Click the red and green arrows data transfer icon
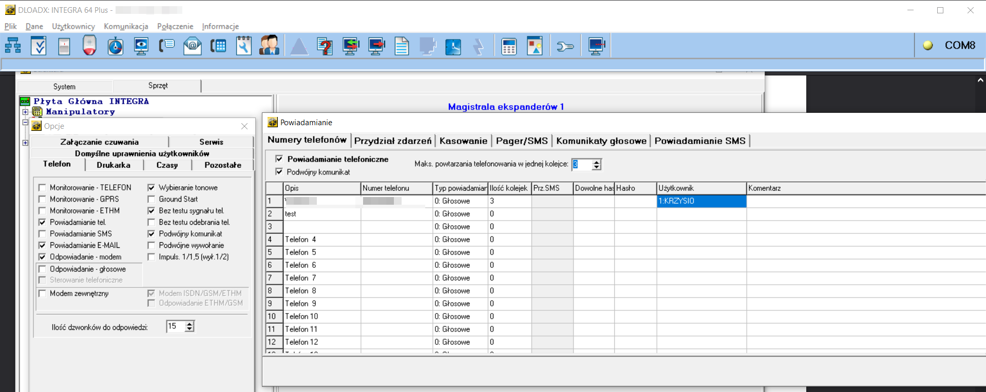Screen dimensions: 986x392 (x=351, y=46)
